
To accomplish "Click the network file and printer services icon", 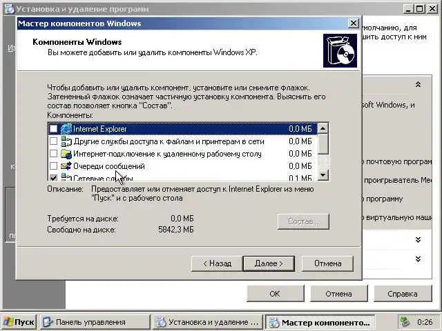I will (66, 141).
